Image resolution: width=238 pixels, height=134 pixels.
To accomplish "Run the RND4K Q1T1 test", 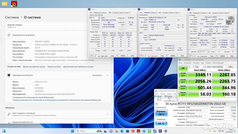I will tap(183, 94).
